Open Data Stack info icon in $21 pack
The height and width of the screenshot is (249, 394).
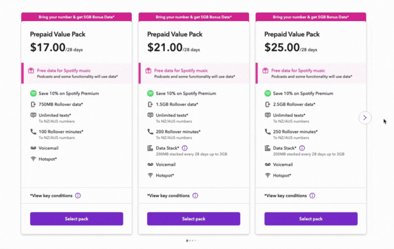pyautogui.click(x=185, y=148)
